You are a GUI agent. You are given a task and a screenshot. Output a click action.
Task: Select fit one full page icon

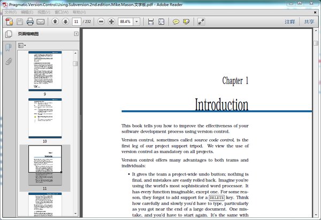[162, 21]
